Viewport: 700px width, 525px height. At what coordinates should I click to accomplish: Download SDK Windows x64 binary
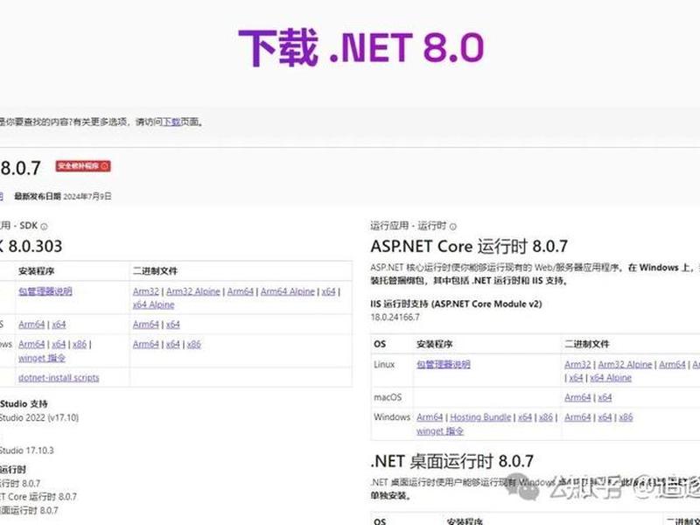(173, 344)
